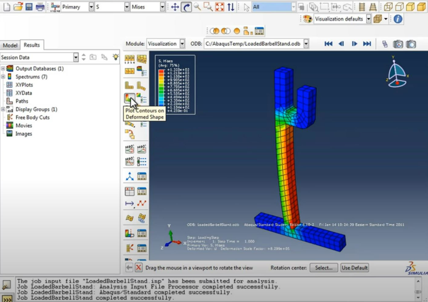Click the red X cancel procedure button
Screen dimensions: 428x302
(139, 268)
